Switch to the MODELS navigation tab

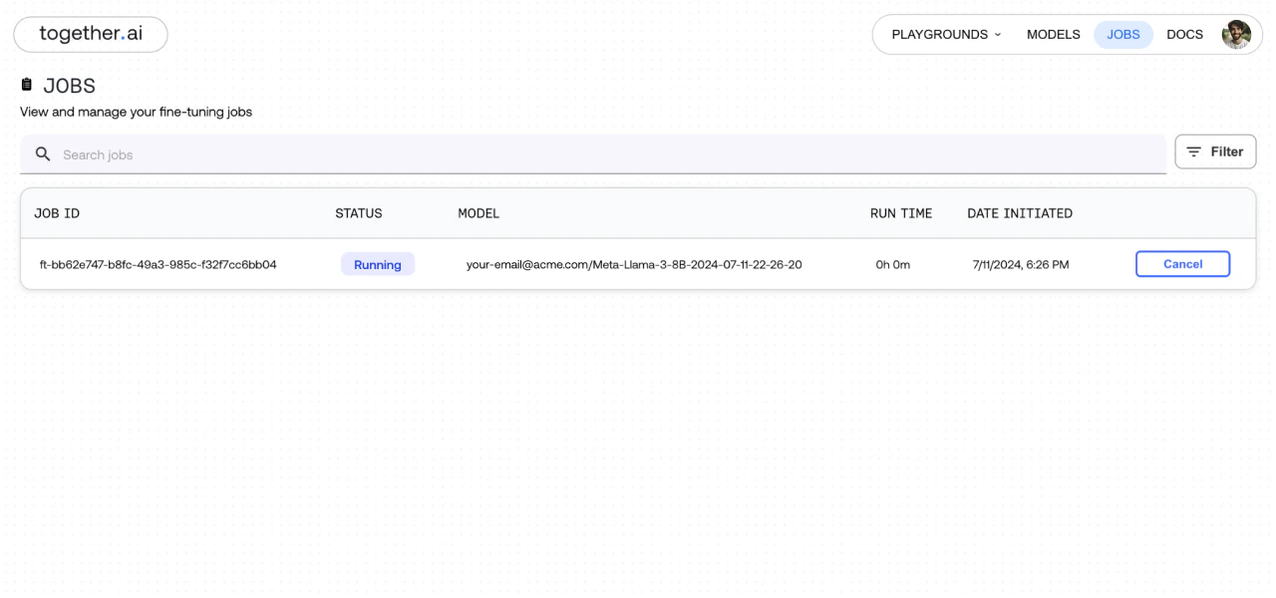click(1053, 34)
